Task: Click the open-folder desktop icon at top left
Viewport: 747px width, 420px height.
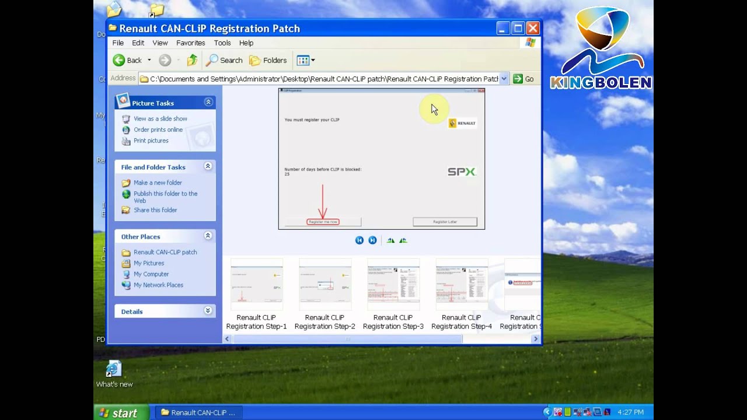Action: tap(114, 9)
